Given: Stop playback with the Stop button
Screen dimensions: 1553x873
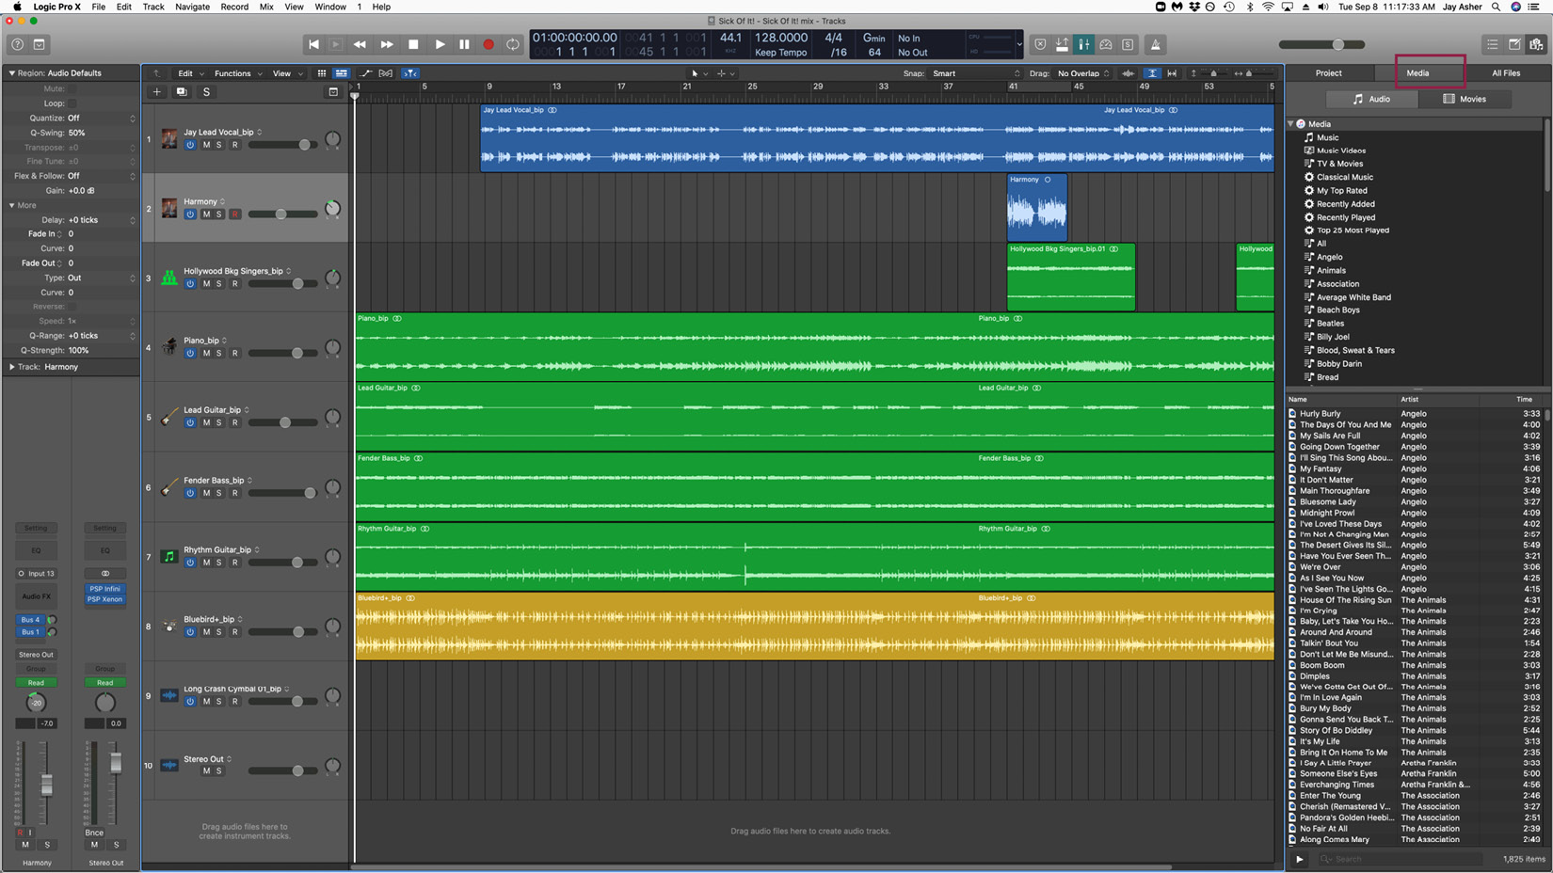Looking at the screenshot, I should [x=413, y=44].
